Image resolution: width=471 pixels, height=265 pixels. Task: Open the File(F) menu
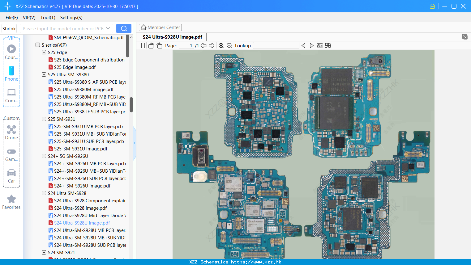12,17
